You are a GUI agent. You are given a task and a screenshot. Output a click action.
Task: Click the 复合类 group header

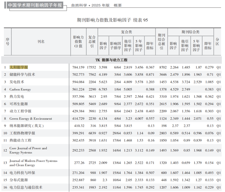(126, 32)
